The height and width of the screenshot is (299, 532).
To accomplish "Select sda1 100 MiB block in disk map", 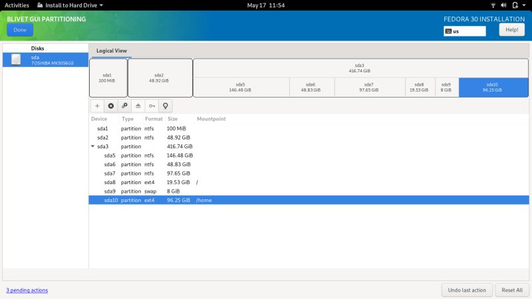I will point(108,78).
